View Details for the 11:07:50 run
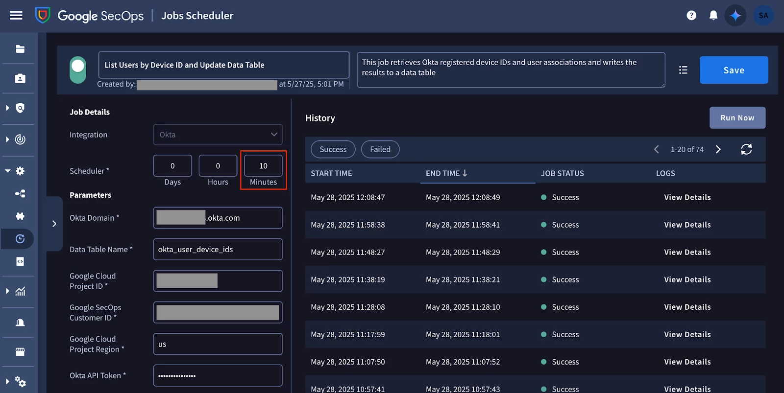The width and height of the screenshot is (784, 393). [x=687, y=362]
